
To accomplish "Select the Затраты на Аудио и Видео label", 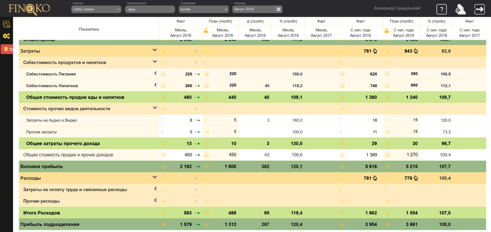I will point(51,120).
